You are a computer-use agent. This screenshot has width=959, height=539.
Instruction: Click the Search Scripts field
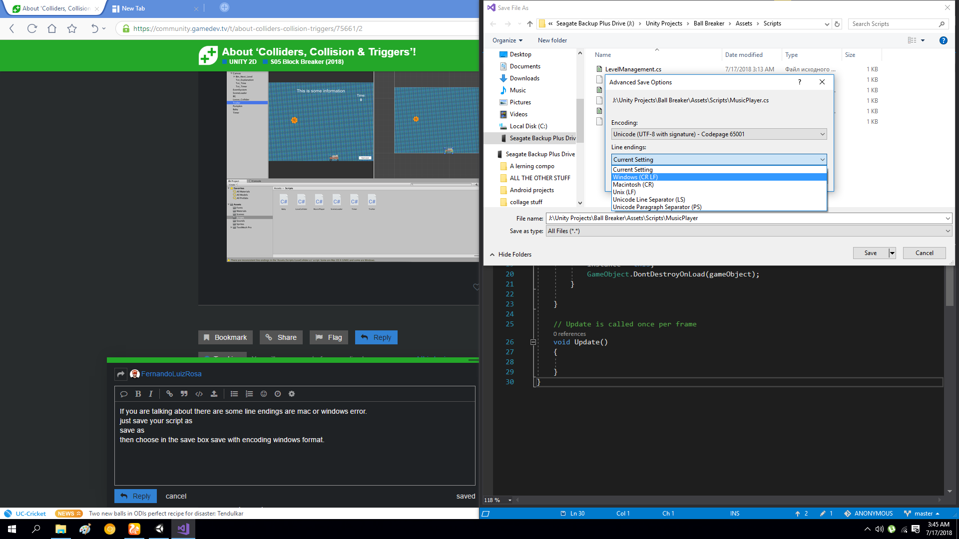pyautogui.click(x=898, y=24)
